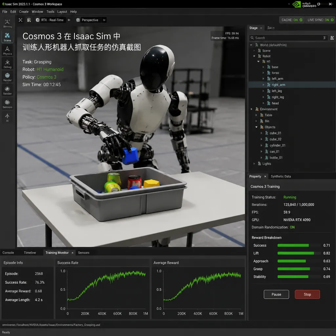Screen dimensions: 336x336
Task: Open the Layout menu
Action: 62,11
